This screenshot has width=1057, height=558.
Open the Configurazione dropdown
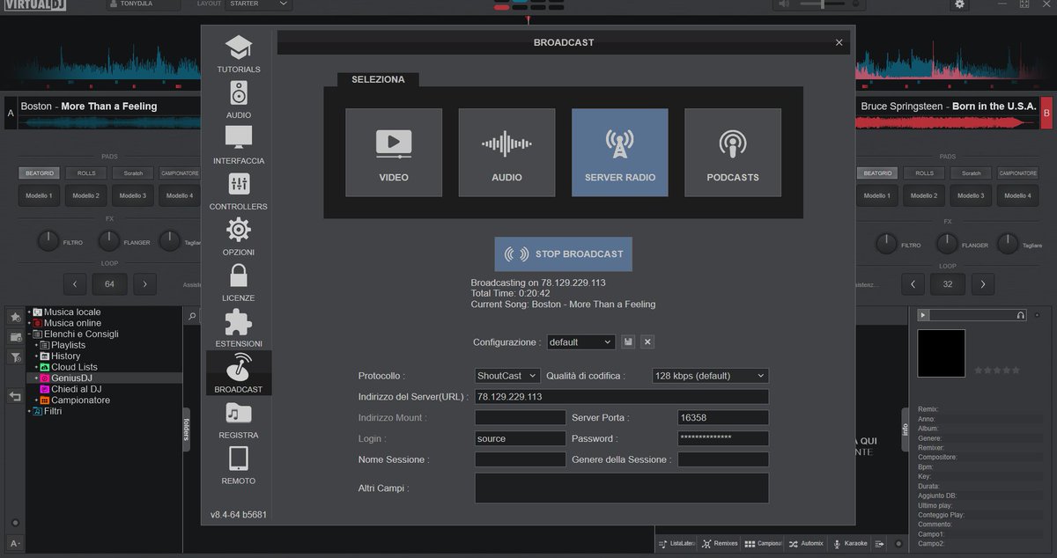580,341
